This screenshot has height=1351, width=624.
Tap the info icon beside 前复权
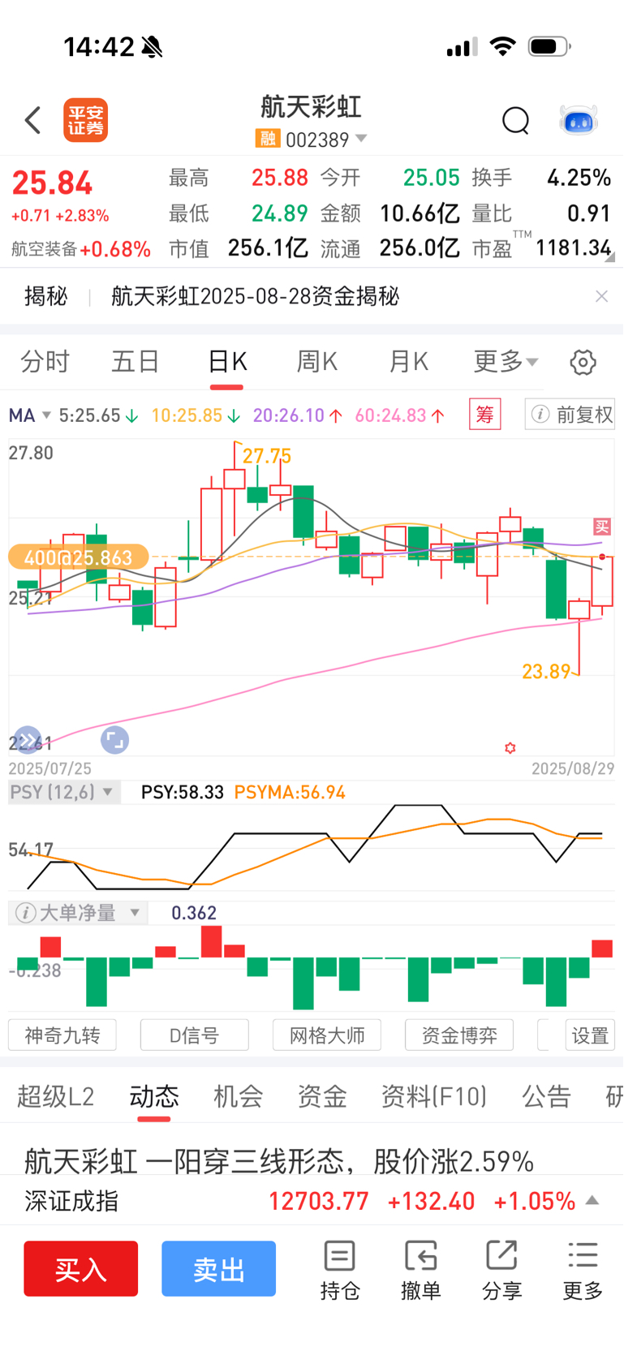tap(540, 415)
